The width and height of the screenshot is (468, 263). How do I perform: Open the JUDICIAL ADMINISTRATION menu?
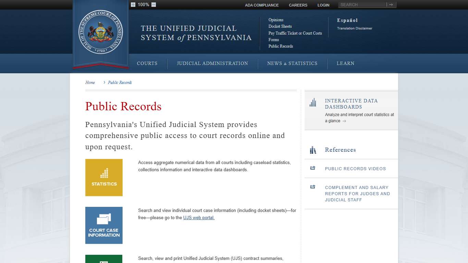pos(212,63)
